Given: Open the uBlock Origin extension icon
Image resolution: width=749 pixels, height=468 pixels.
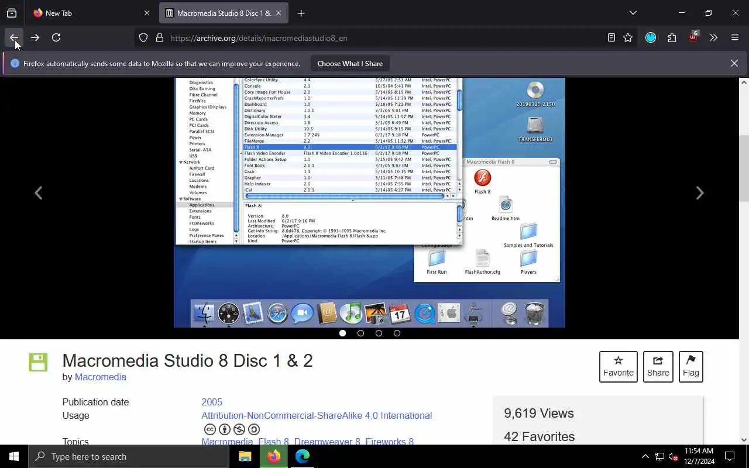Looking at the screenshot, I should coord(693,37).
